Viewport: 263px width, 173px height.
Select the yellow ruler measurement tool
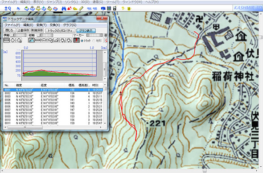(x=81, y=8)
